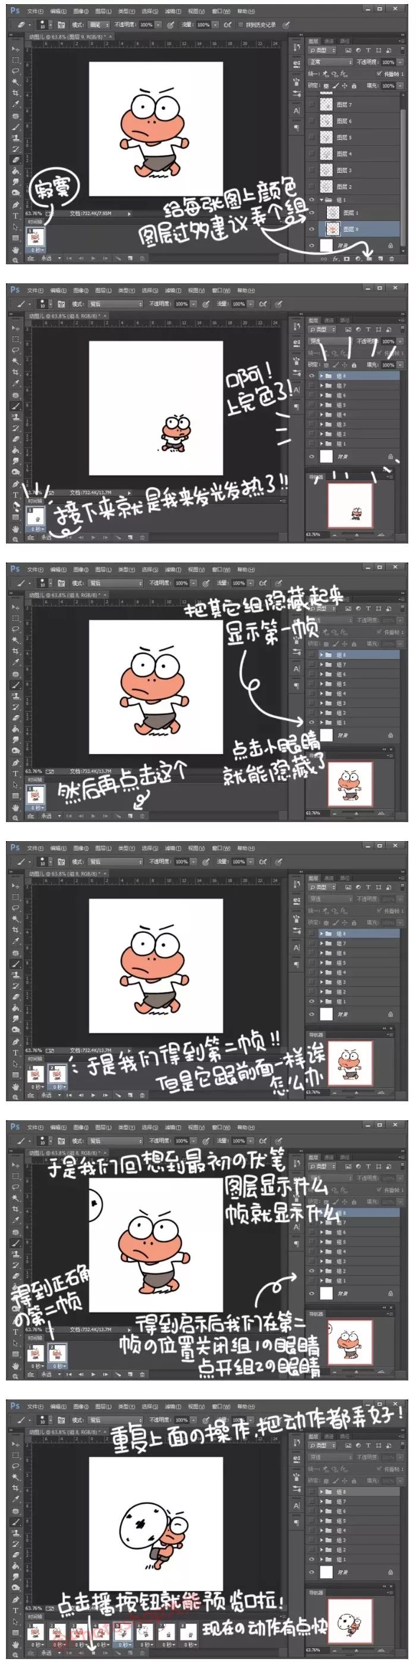Pick the Lasso tool in the first screenshot
This screenshot has height=1662, width=416.
pyautogui.click(x=16, y=71)
